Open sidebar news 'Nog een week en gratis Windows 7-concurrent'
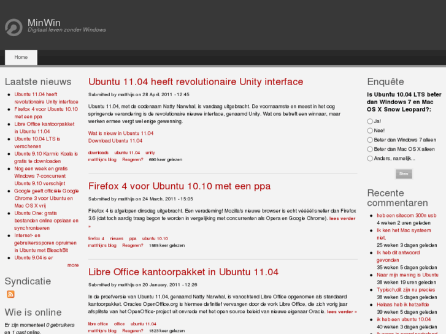The height and width of the screenshot is (334, 446). (x=41, y=176)
